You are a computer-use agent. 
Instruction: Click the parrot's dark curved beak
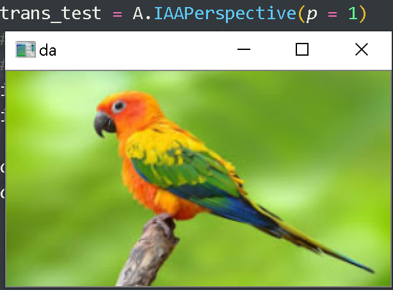[x=104, y=124]
